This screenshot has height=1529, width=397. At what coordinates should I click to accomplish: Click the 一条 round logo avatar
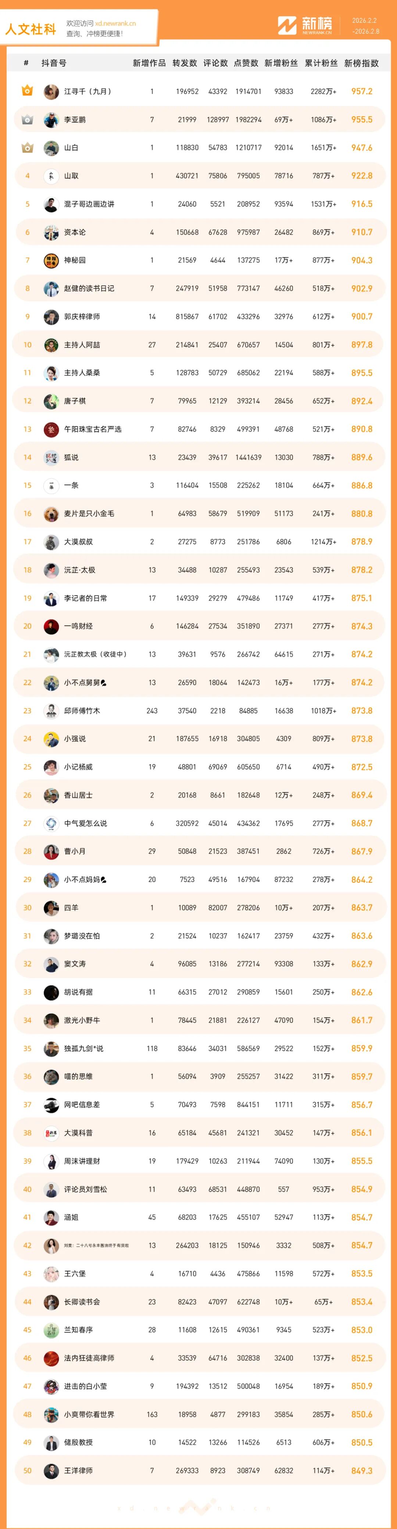point(51,486)
